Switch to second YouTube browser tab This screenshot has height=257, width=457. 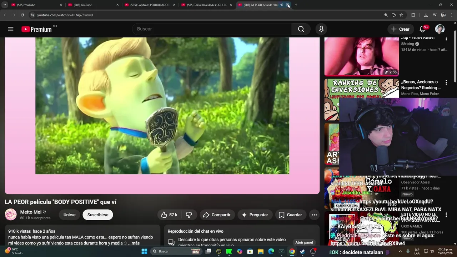coord(92,5)
